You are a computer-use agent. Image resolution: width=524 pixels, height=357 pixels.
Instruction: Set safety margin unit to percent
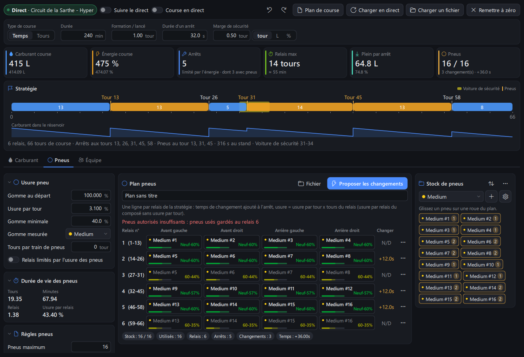coord(289,36)
